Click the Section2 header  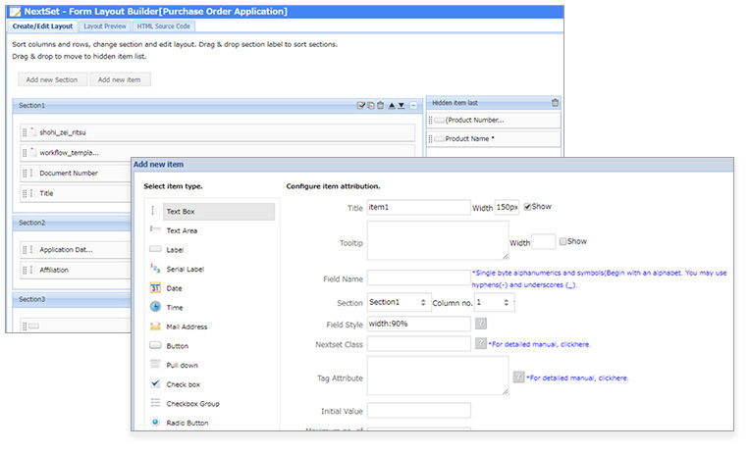pos(72,223)
